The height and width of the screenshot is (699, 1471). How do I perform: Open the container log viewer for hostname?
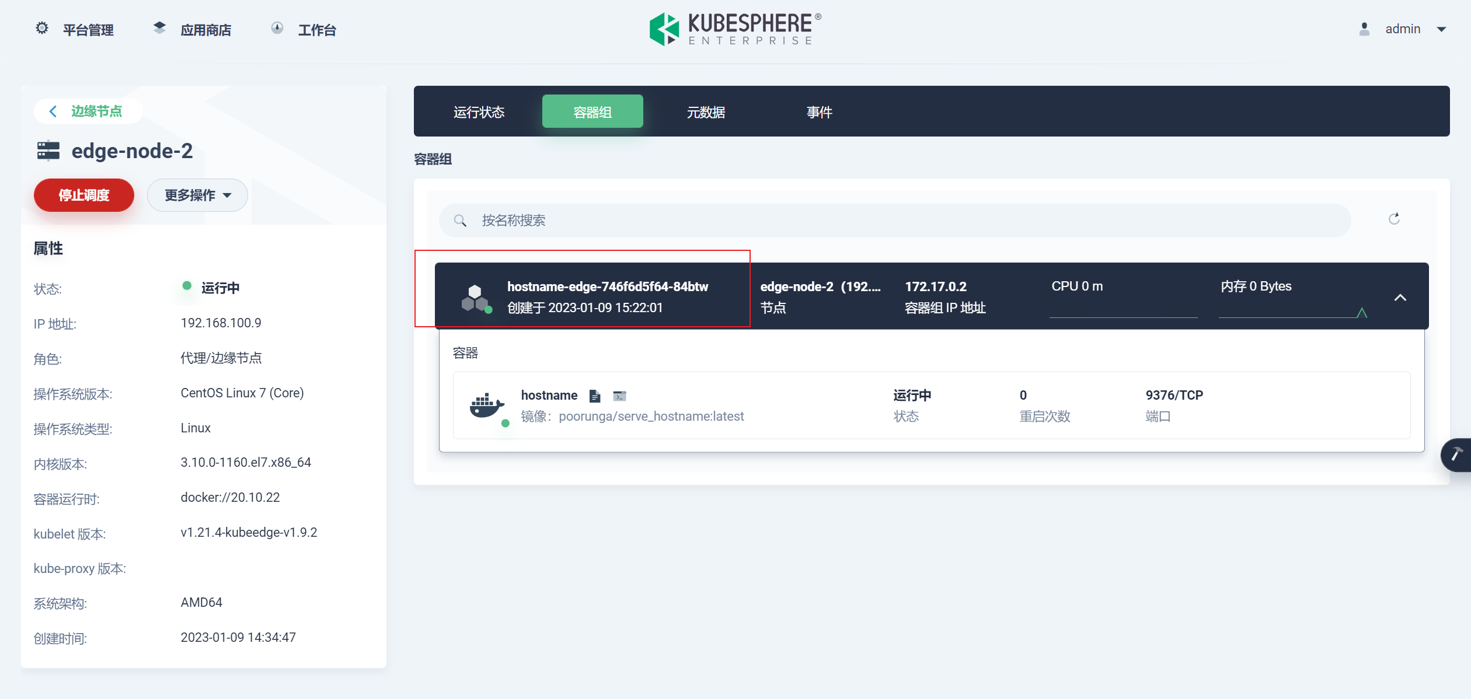click(x=595, y=396)
